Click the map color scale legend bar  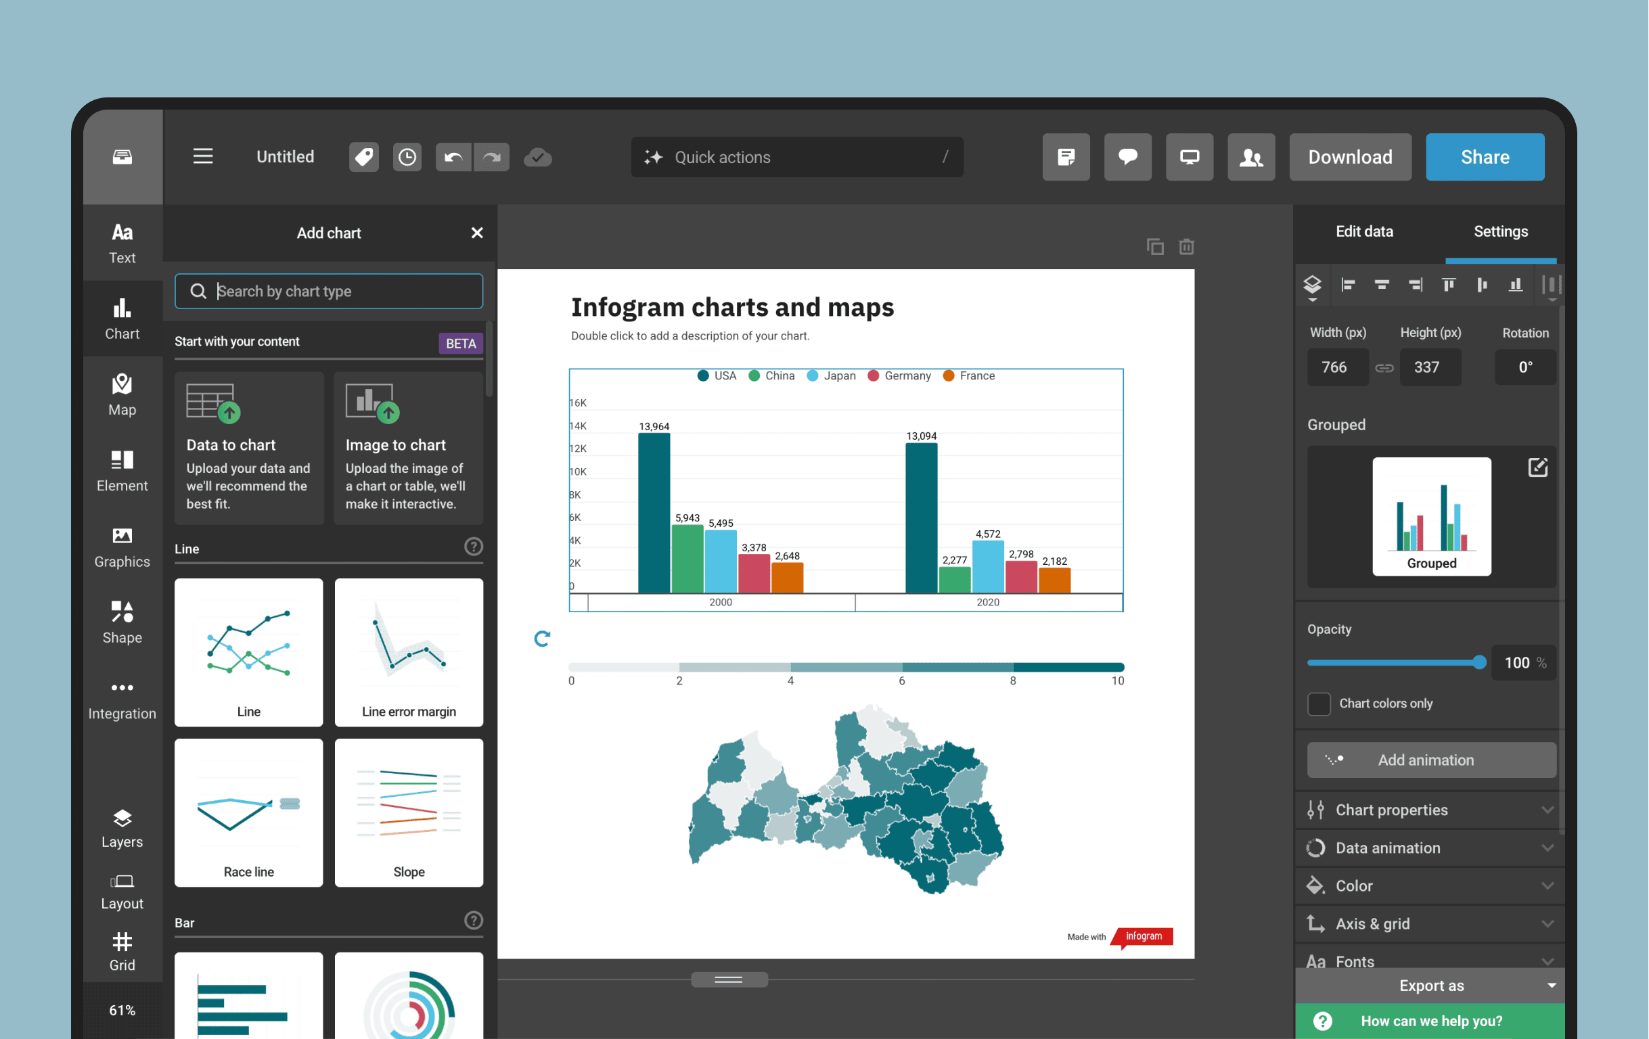(x=846, y=667)
